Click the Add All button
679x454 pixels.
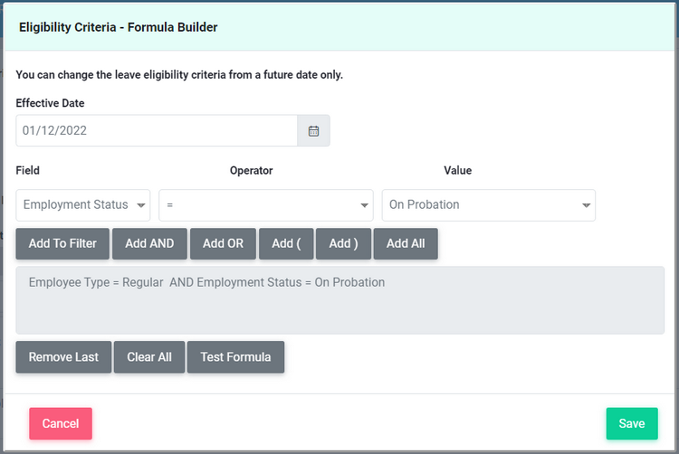[x=406, y=243]
